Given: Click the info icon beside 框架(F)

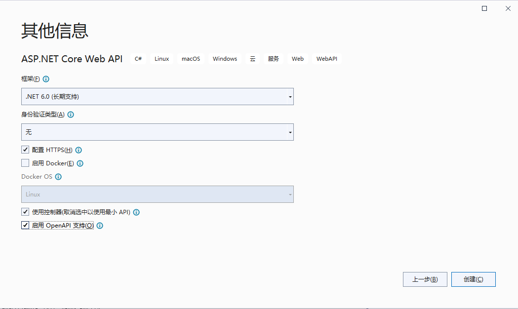Looking at the screenshot, I should point(46,79).
